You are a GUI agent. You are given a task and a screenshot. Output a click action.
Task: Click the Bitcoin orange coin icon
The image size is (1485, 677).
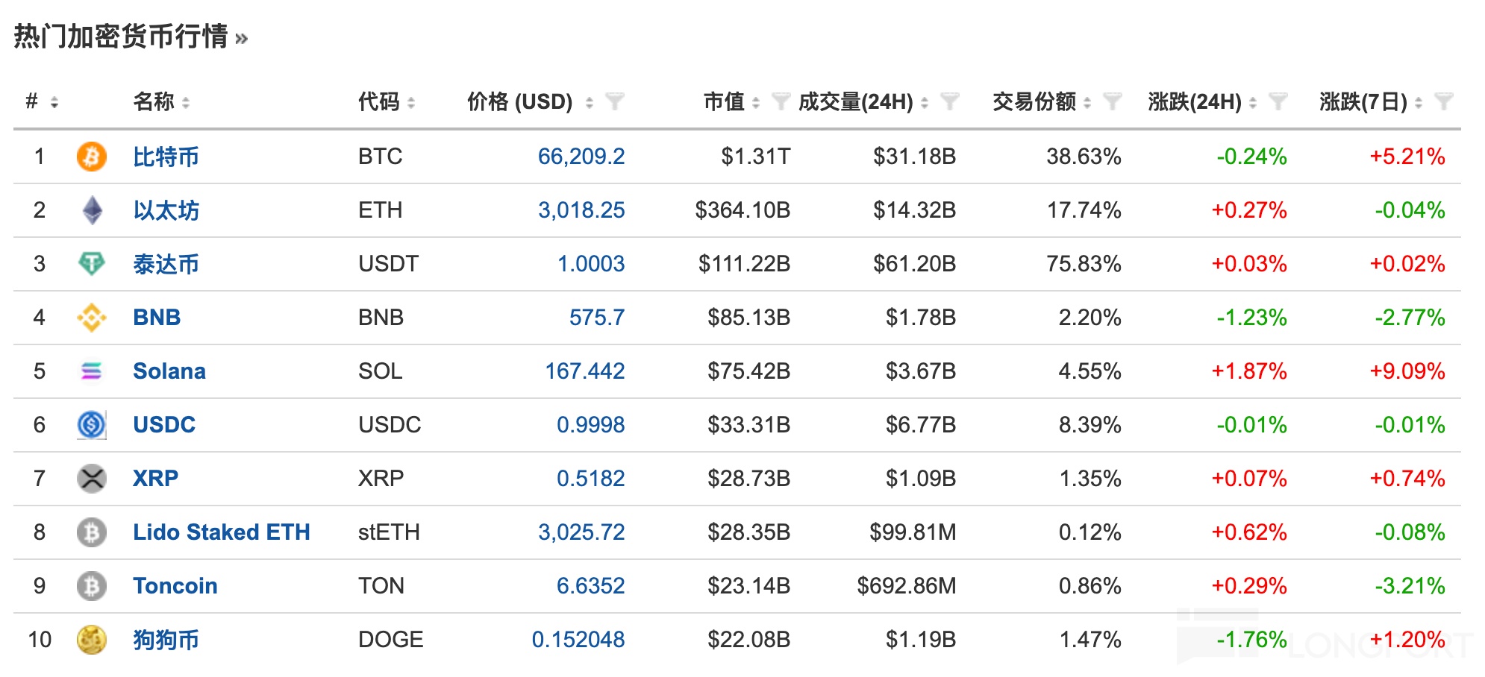[x=92, y=157]
